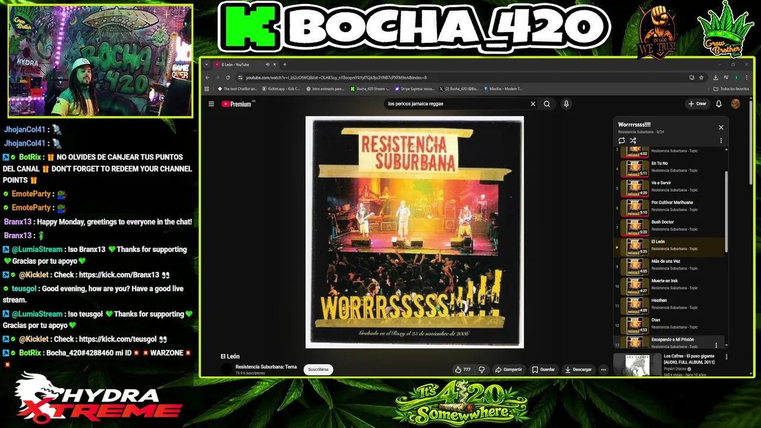Open options for Los Cafres suggestion
This screenshot has width=761, height=428.
(726, 357)
